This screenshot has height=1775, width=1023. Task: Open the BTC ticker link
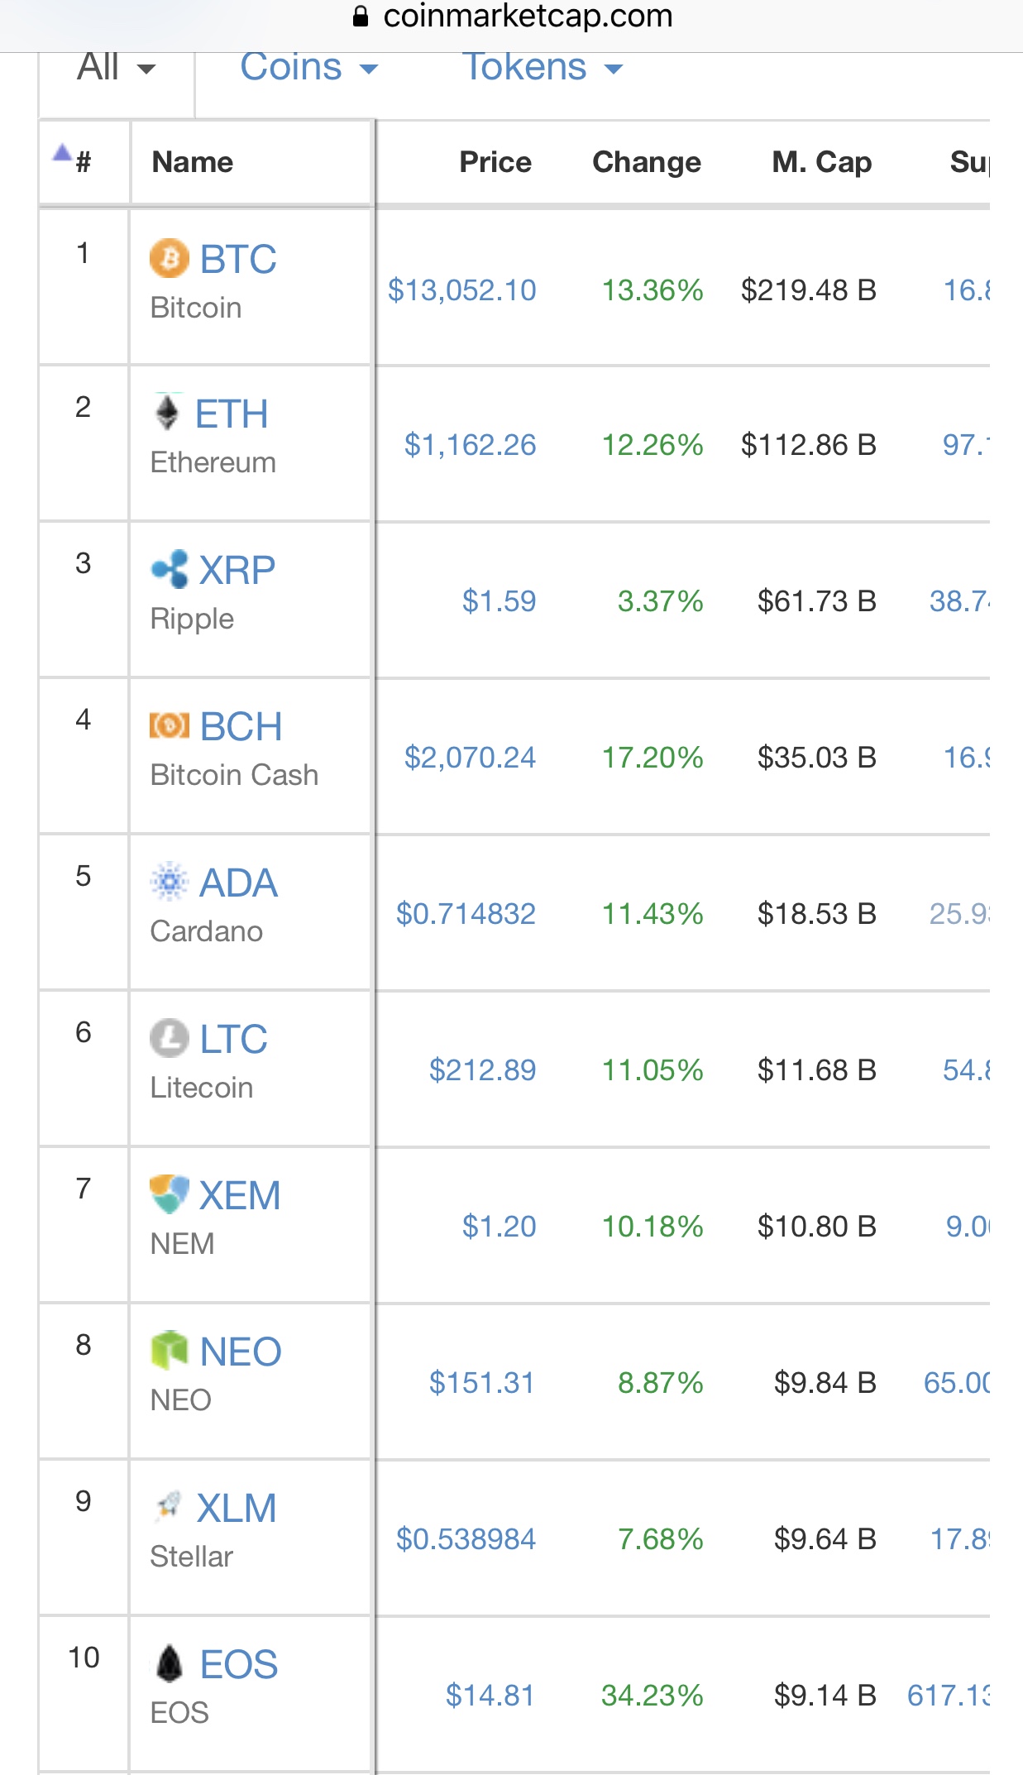tap(238, 259)
